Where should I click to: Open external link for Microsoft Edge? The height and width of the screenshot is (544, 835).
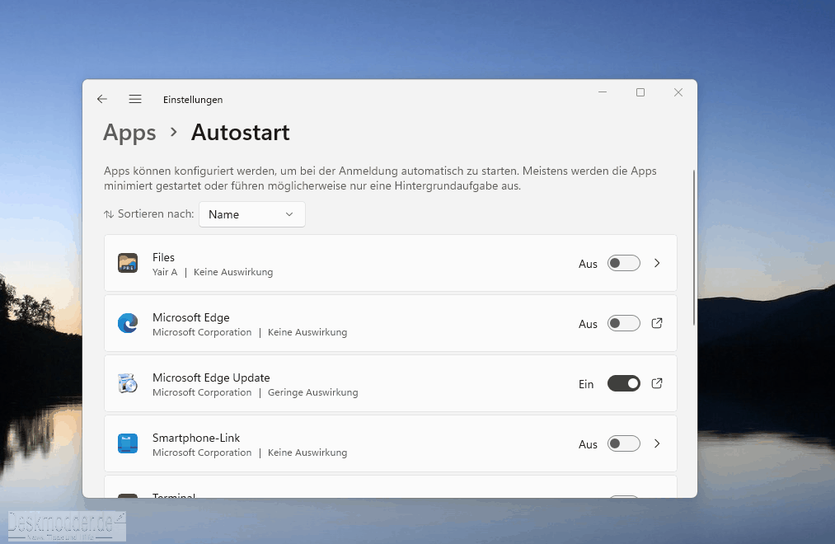[x=657, y=323]
